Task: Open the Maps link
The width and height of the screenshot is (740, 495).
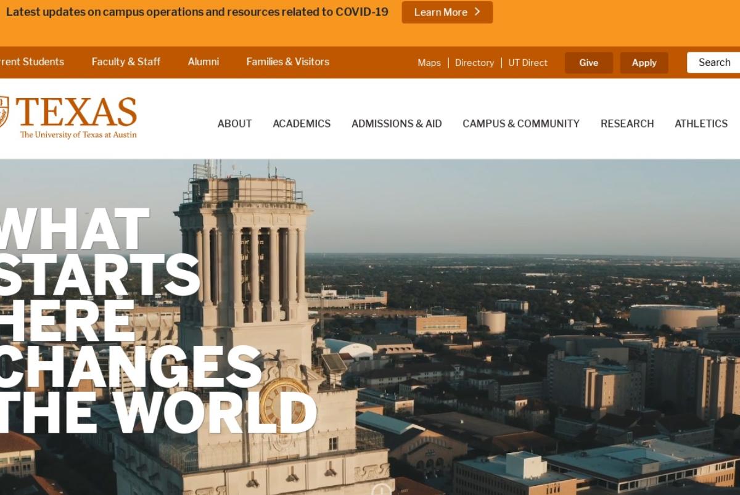Action: pos(429,63)
